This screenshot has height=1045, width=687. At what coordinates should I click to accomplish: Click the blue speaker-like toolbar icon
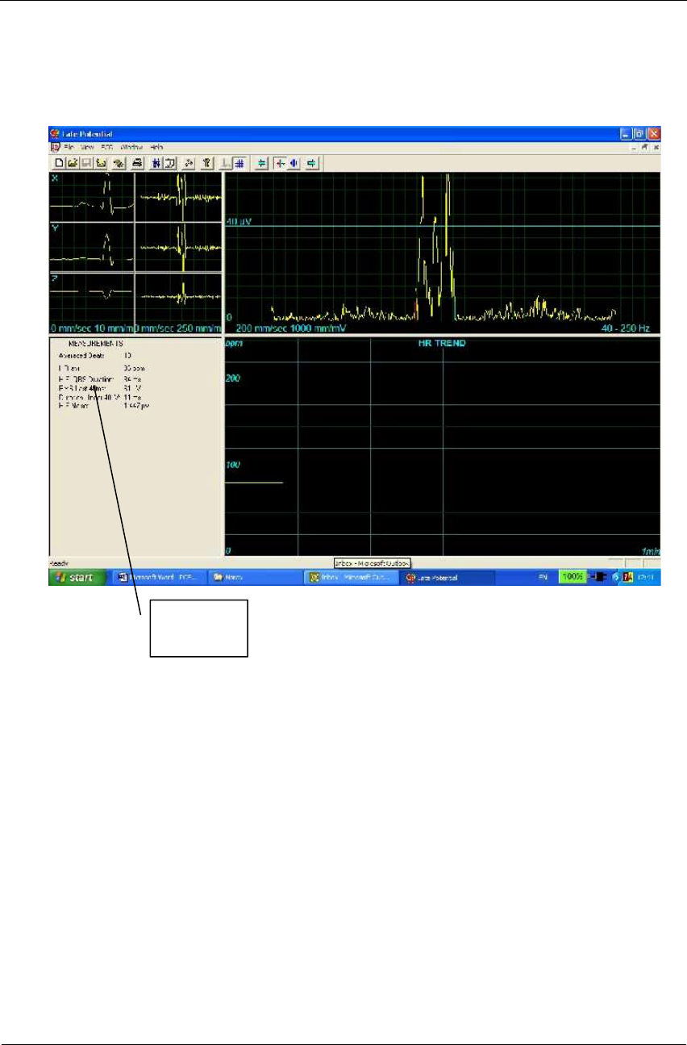(x=294, y=163)
